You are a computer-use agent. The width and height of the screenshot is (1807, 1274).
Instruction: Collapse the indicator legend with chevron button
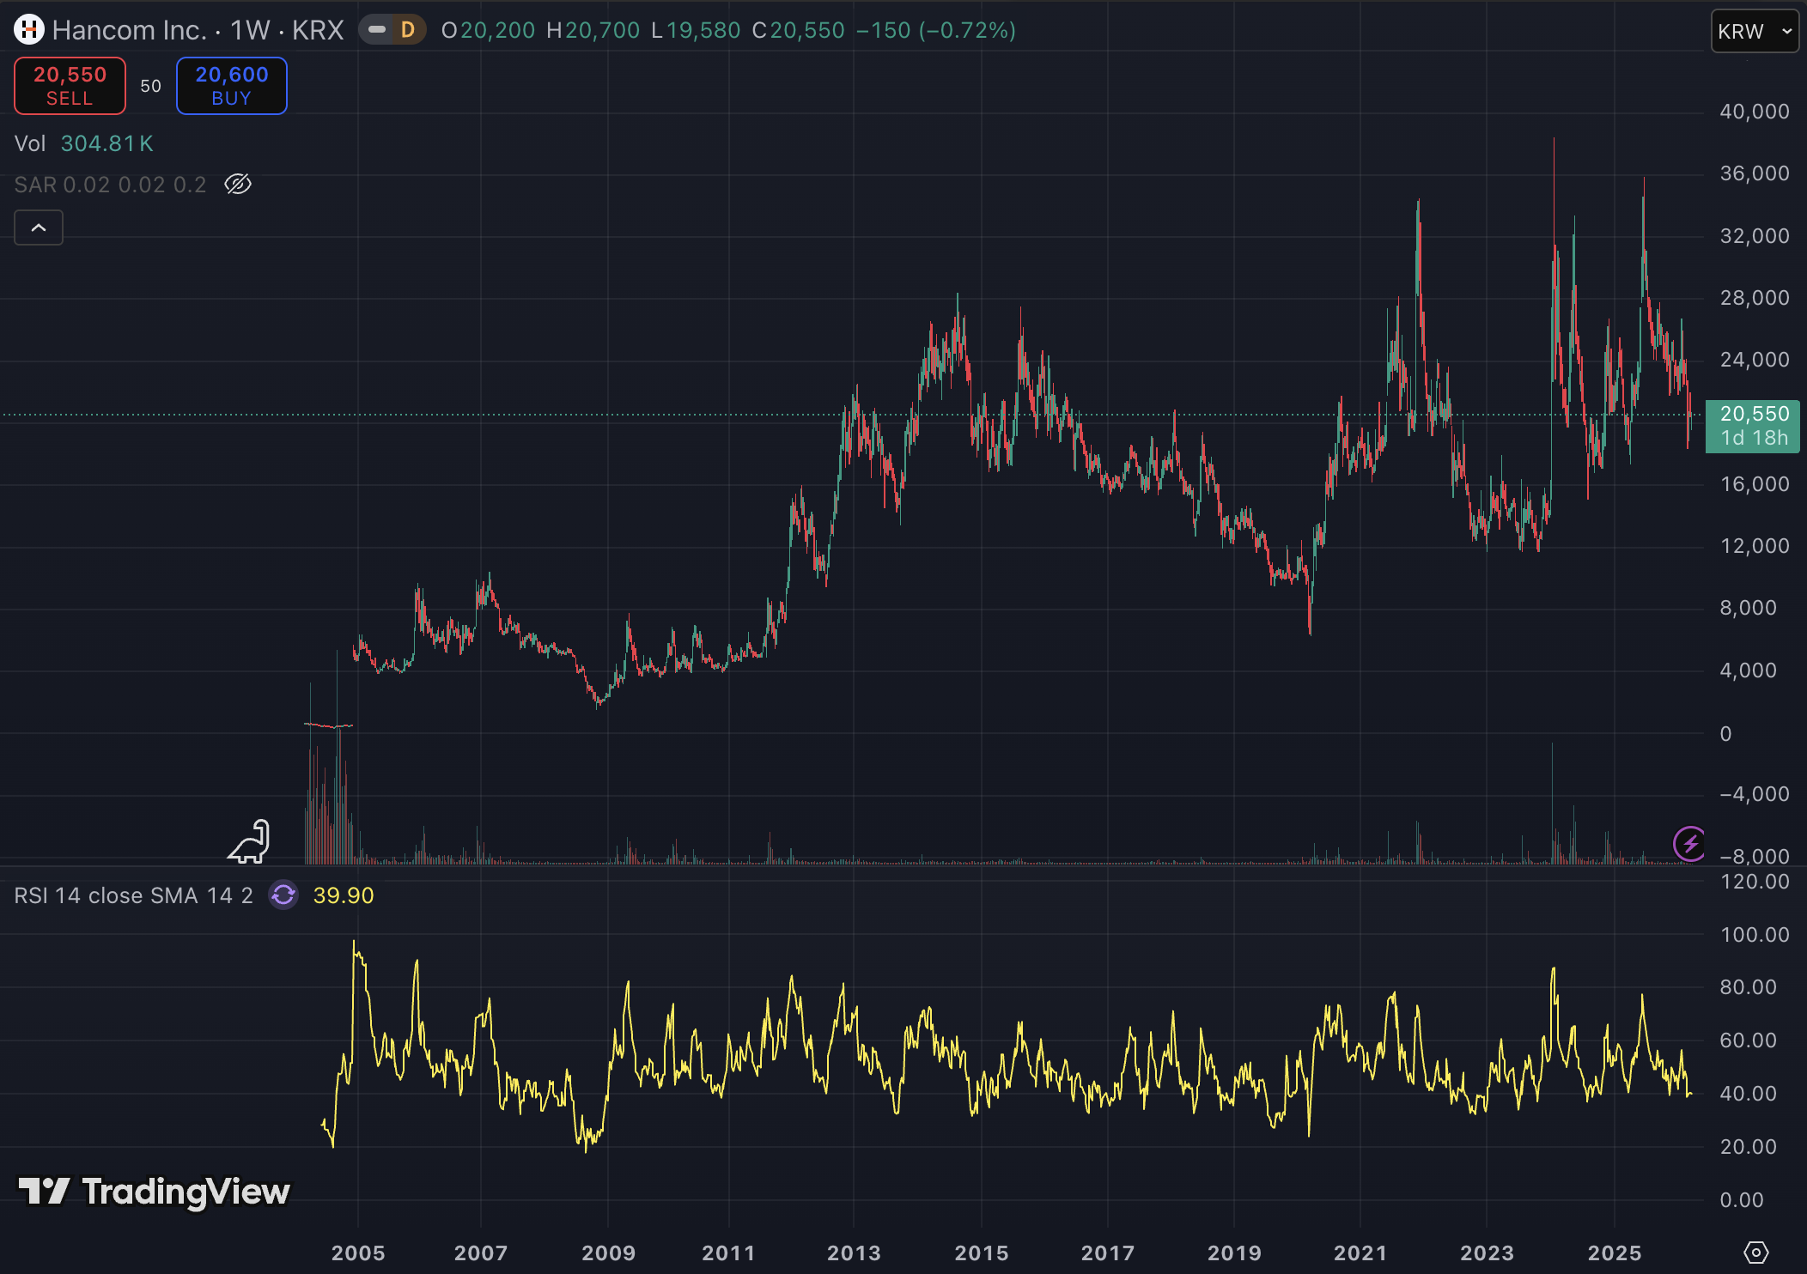click(39, 227)
